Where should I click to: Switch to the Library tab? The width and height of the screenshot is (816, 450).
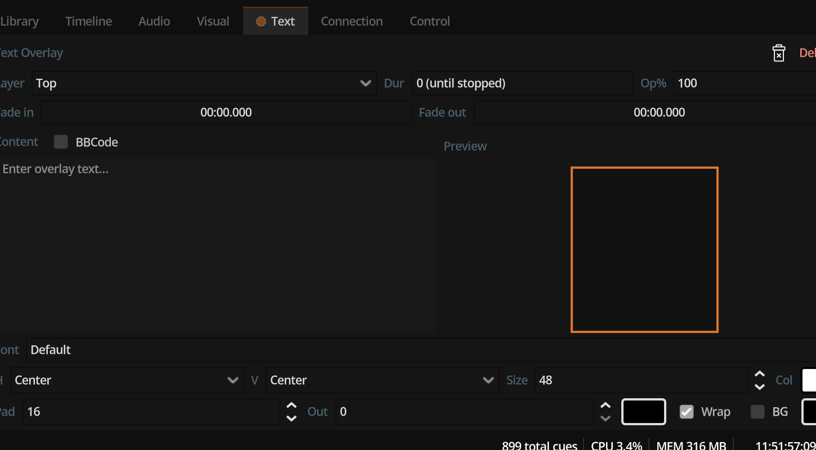(x=19, y=21)
